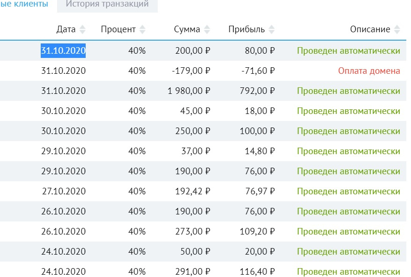Click the red Оплата домена description

[x=369, y=71]
